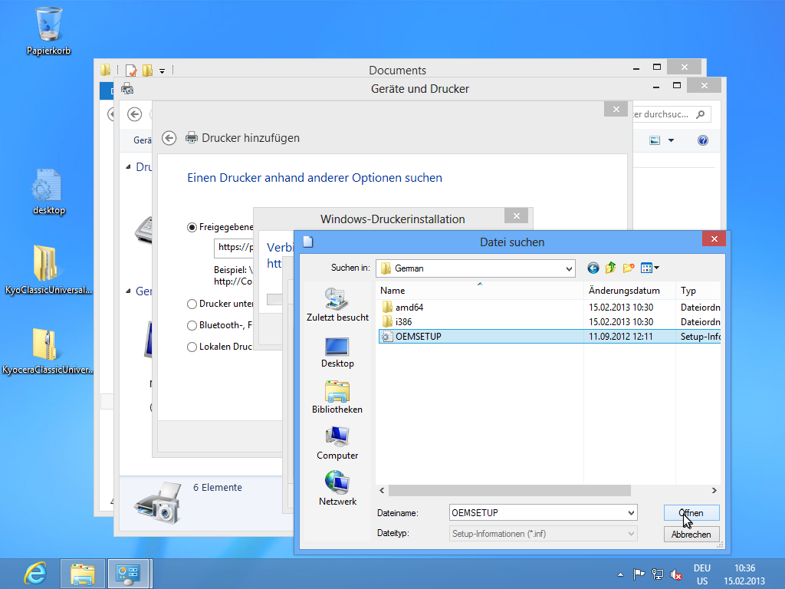Sort files by the Name column
785x589 pixels.
coord(479,291)
